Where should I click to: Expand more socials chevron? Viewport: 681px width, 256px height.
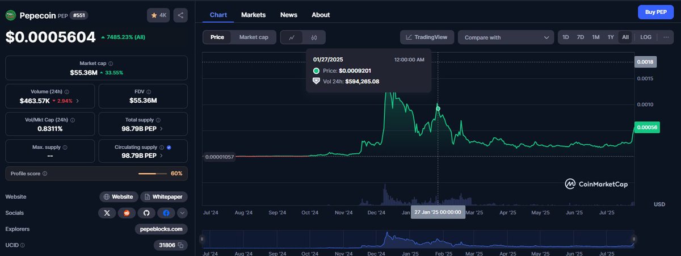tap(182, 213)
